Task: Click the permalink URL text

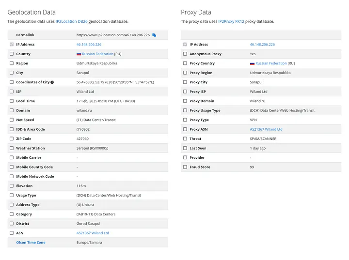Action: click(113, 35)
